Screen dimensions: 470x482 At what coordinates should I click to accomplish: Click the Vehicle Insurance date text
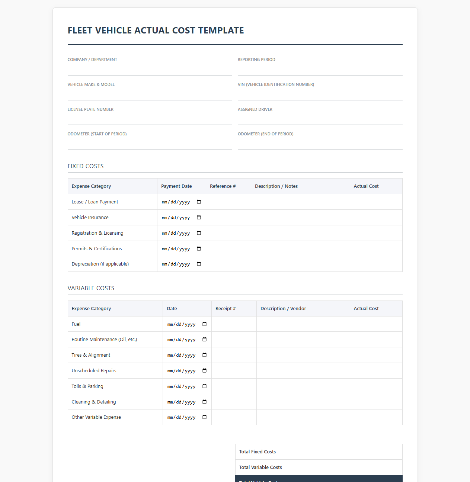click(176, 218)
